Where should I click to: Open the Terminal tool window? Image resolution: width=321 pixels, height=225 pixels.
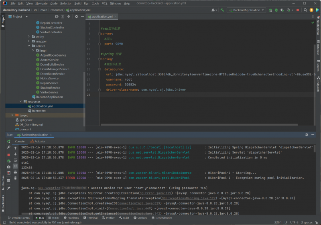pyautogui.click(x=91, y=218)
